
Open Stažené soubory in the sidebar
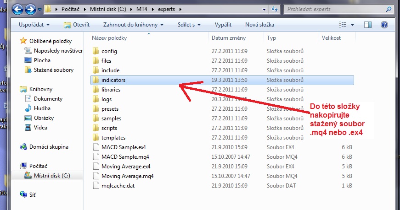tap(54, 70)
